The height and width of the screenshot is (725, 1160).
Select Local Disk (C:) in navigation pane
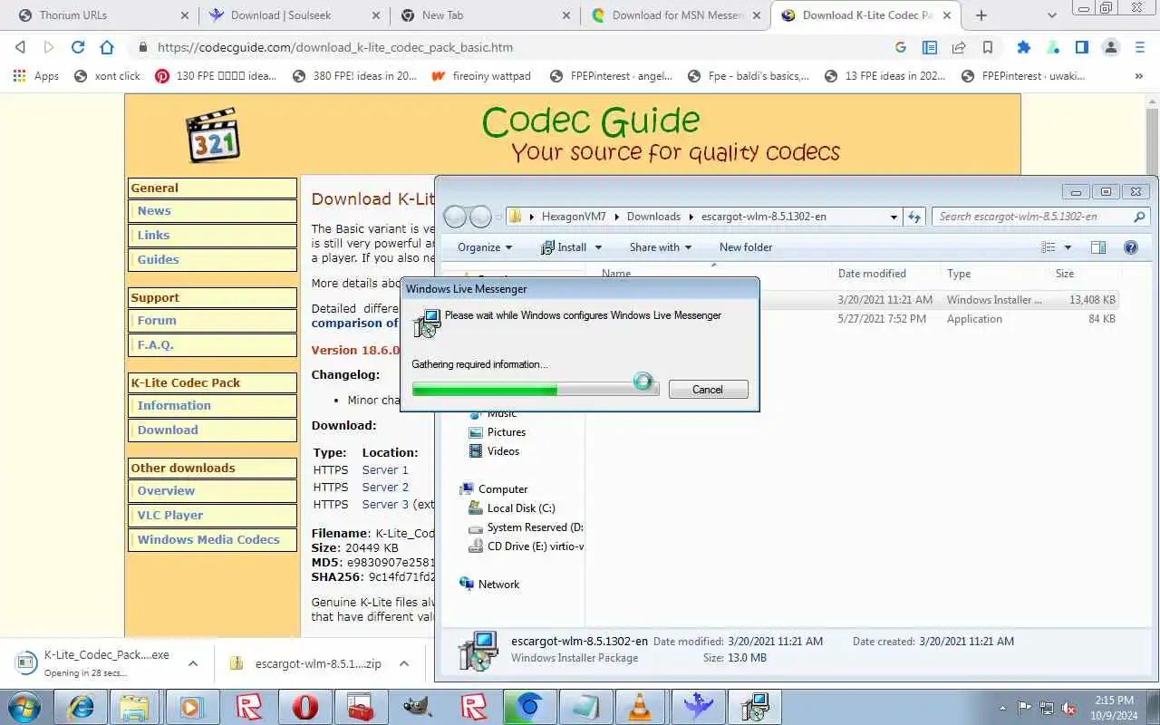[520, 508]
